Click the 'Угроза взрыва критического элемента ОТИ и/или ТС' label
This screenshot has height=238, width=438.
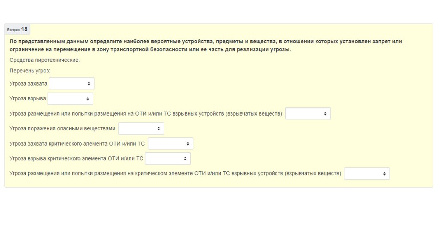pos(76,158)
